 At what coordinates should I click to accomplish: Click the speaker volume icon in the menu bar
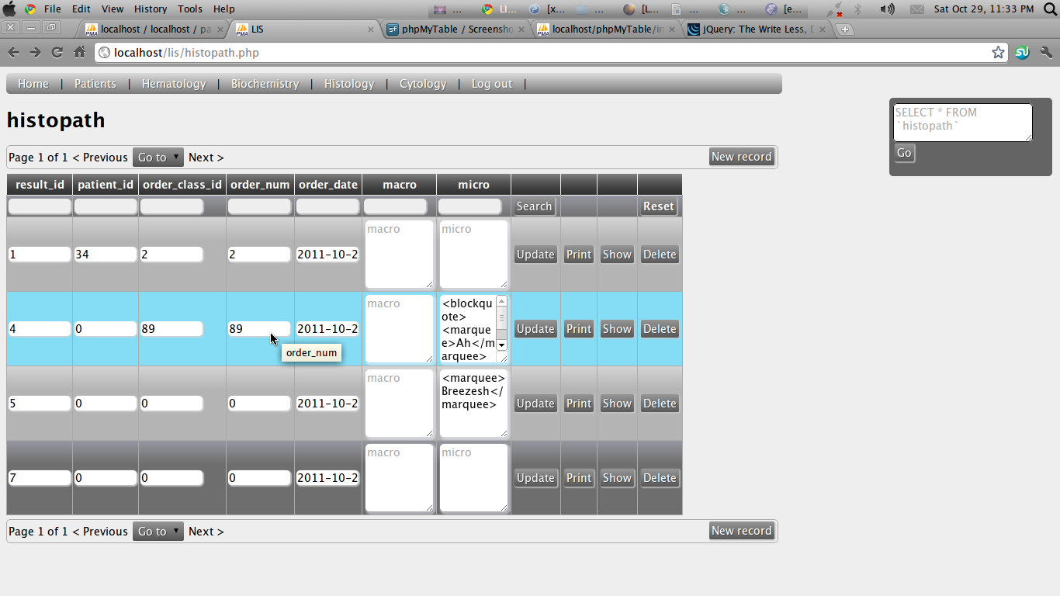(x=887, y=9)
